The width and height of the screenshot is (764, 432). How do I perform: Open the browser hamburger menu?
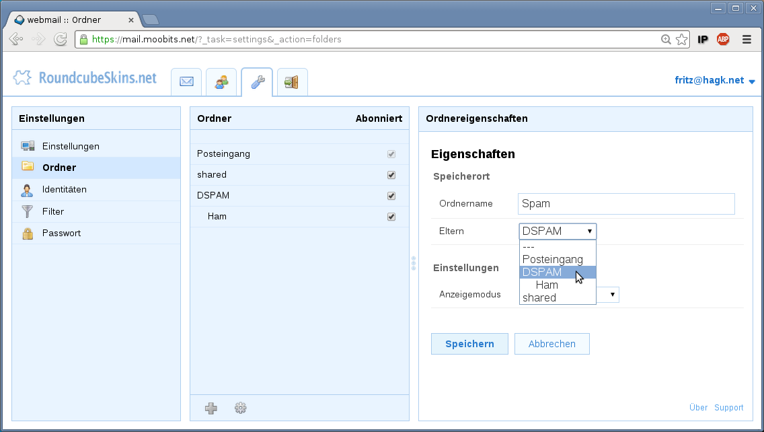[x=747, y=39]
